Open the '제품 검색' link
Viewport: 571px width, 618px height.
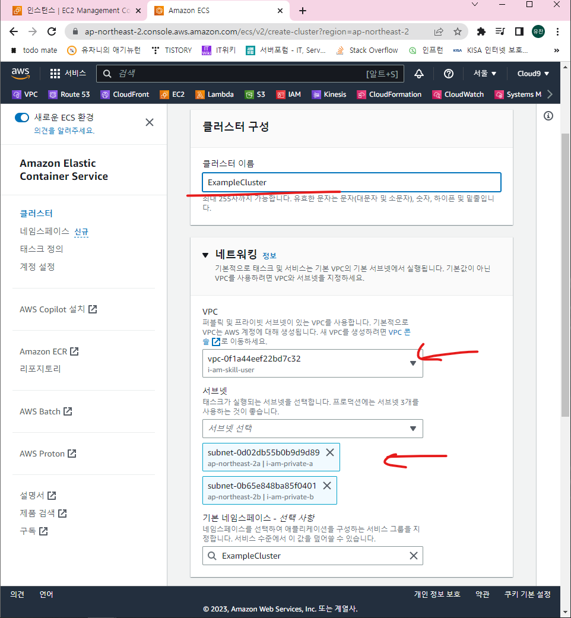tap(43, 513)
